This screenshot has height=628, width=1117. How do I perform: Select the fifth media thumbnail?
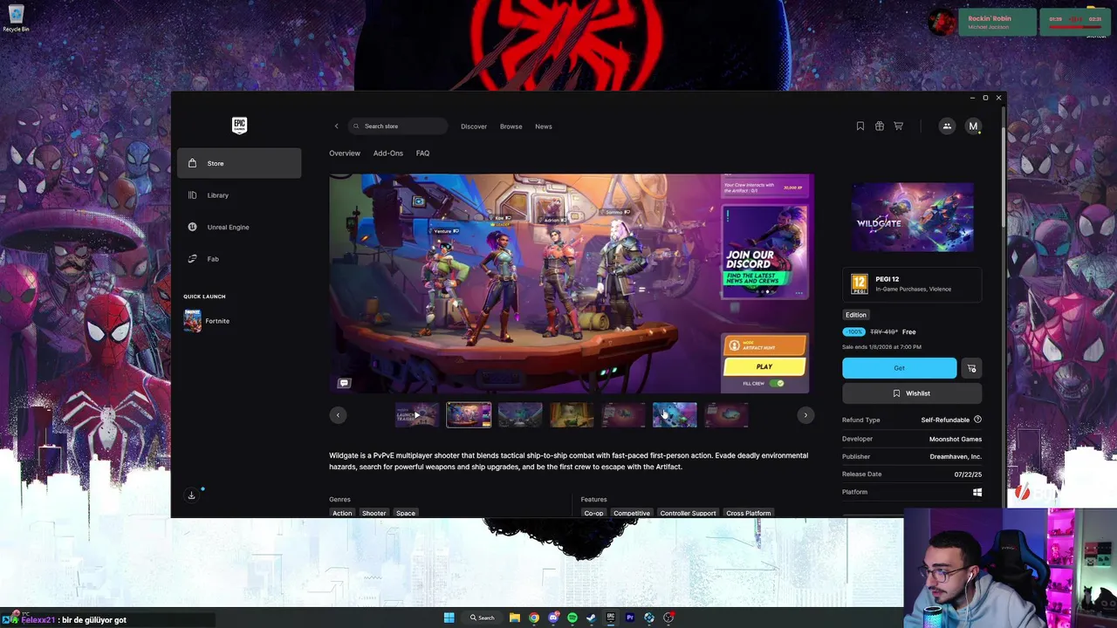coord(623,415)
